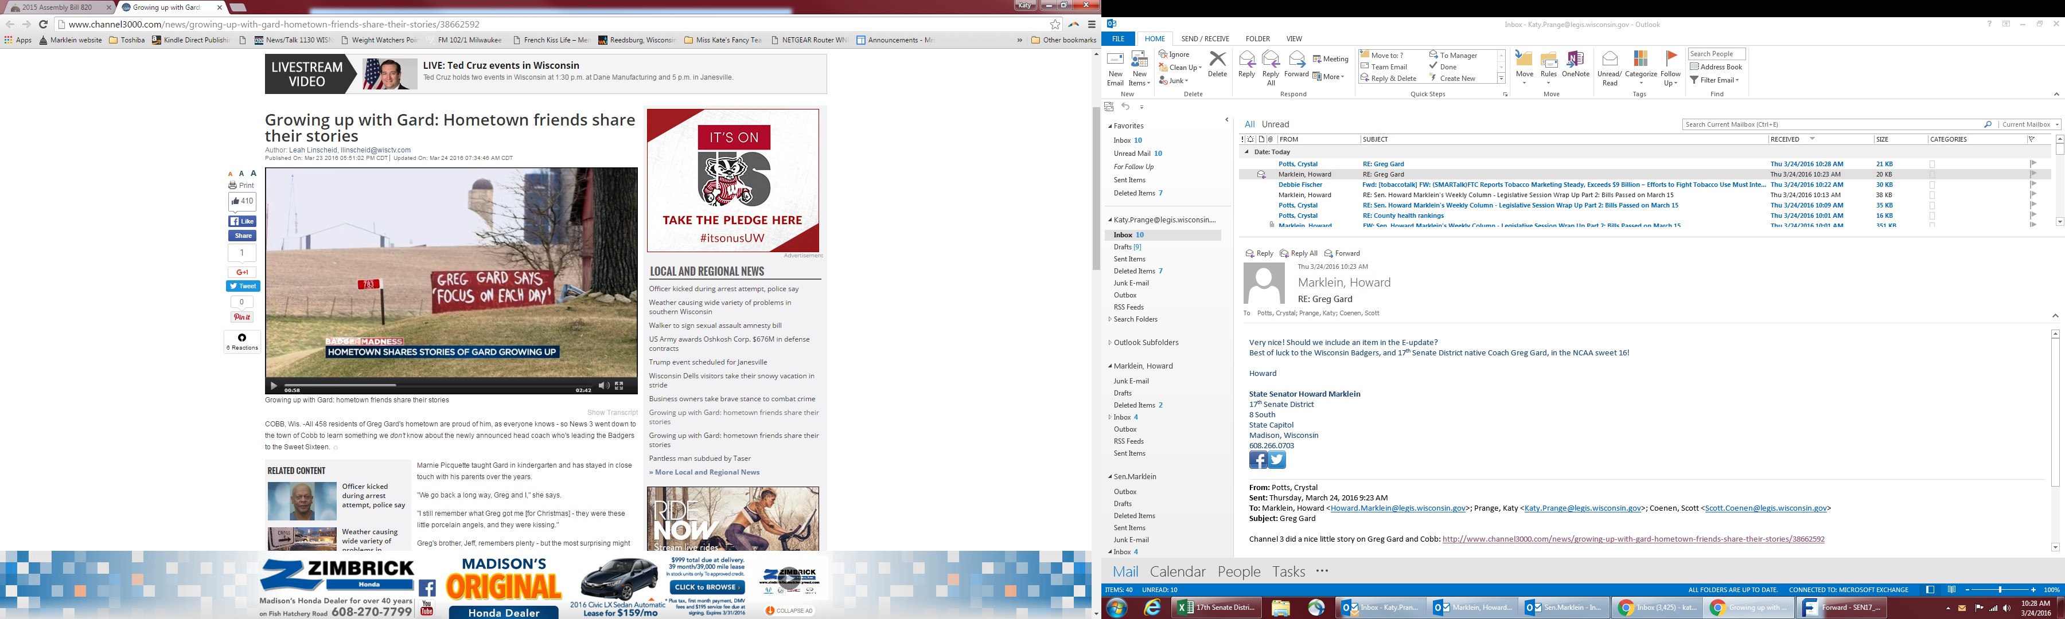Adjust the Outlook zoom slider

coord(2001,589)
